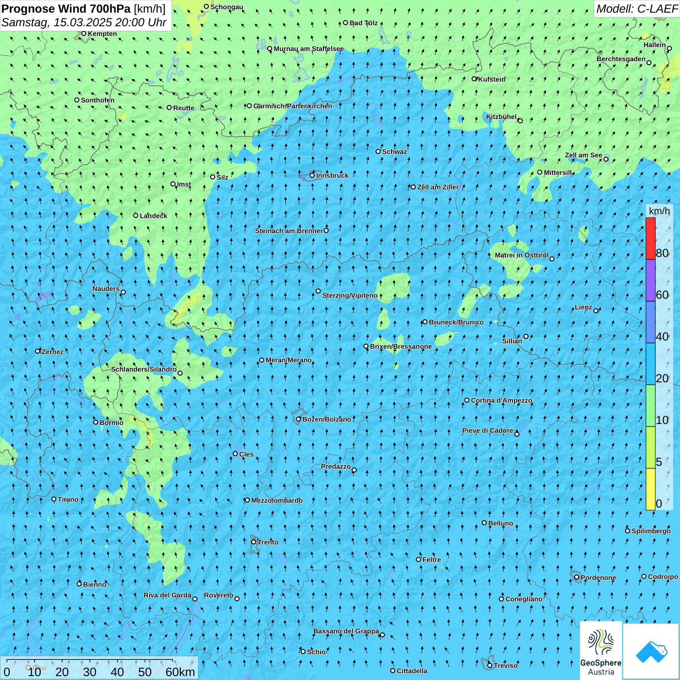680x680 pixels.
Task: Click the Landeck city label
Action: [x=153, y=216]
